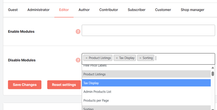The height and width of the screenshot is (110, 217).
Task: Open the Subscriber role tab
Action: coord(136,10)
